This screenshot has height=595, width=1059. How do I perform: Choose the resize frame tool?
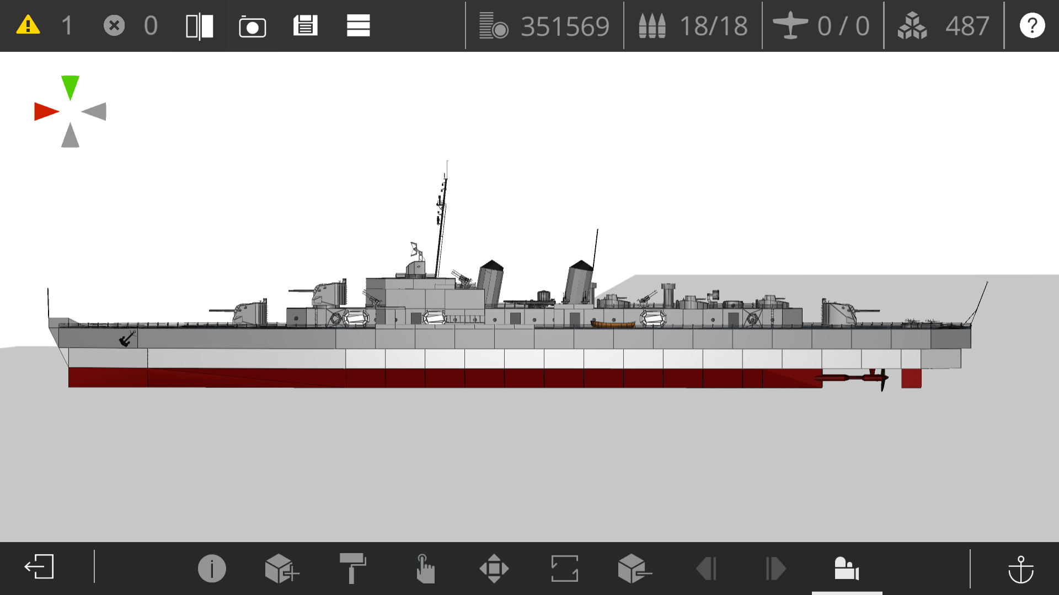564,568
